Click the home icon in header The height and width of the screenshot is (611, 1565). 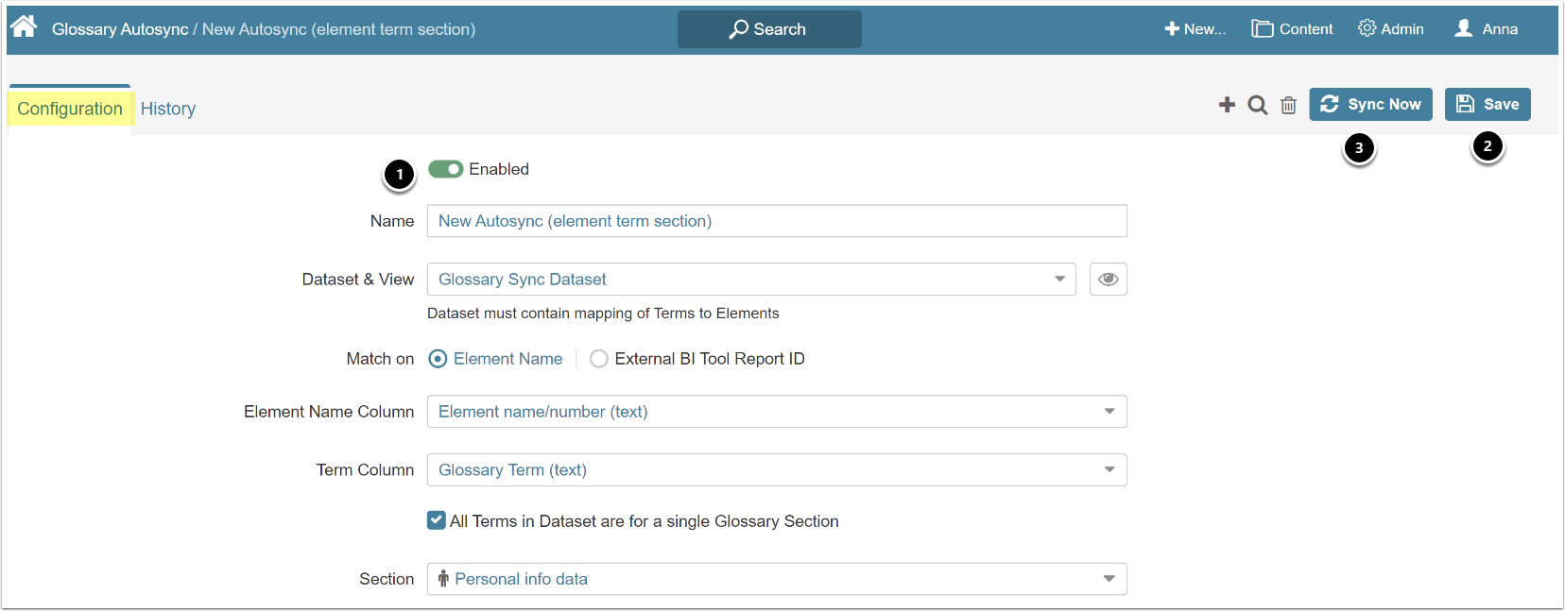24,26
